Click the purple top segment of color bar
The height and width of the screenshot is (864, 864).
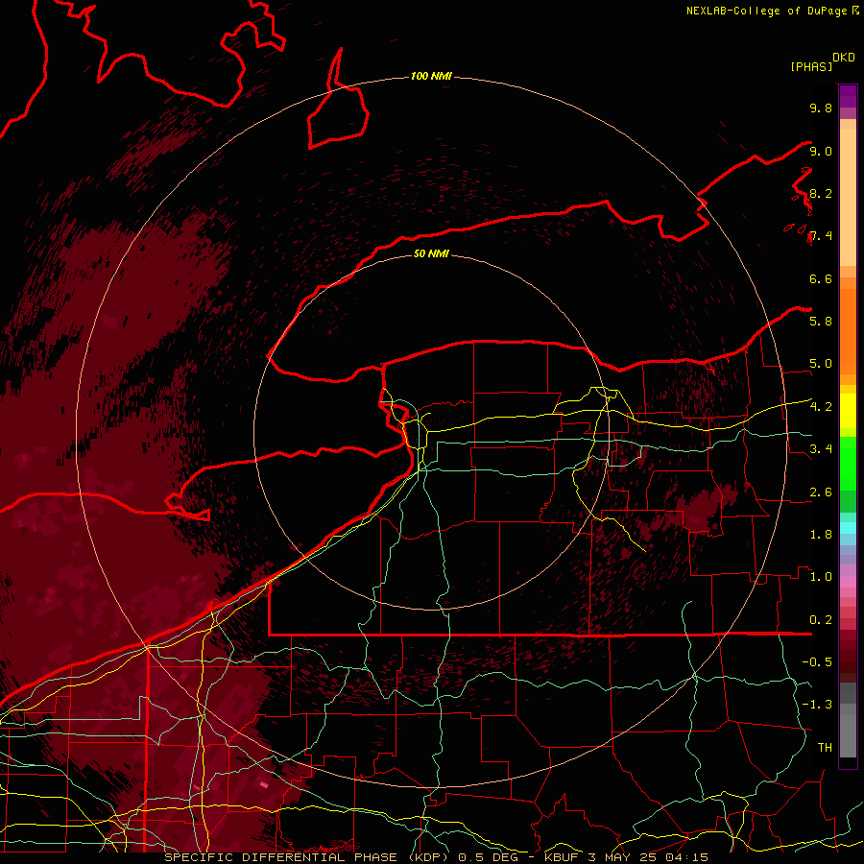[x=848, y=96]
